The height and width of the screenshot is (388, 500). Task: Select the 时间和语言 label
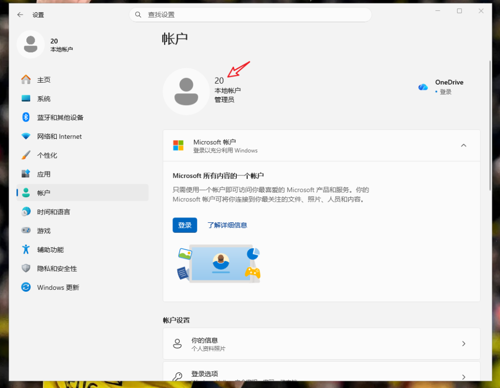click(54, 212)
